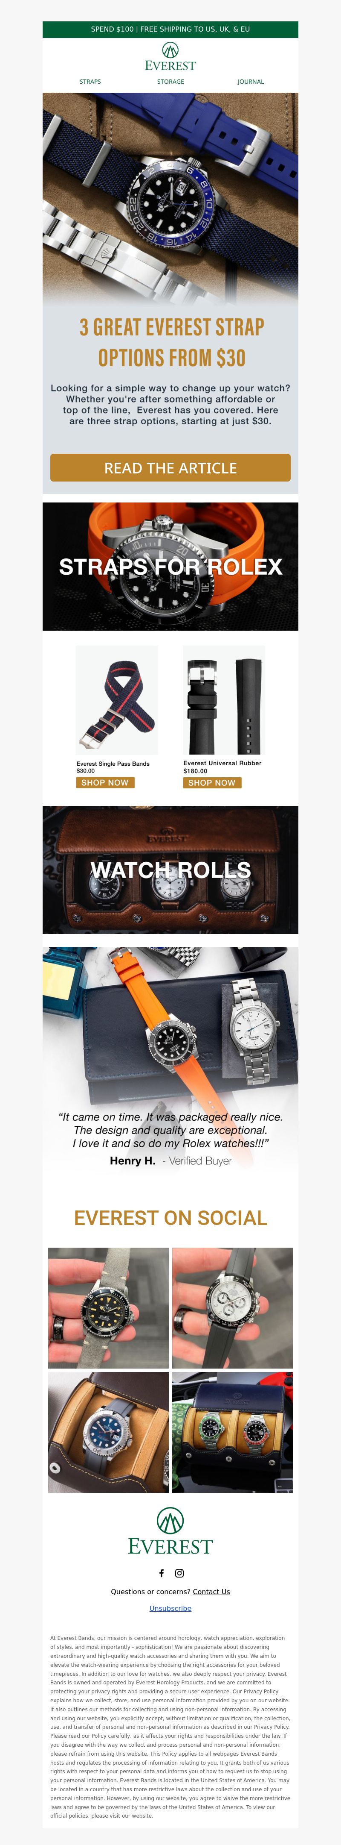Open the white chronograph watch social photo
This screenshot has height=1845, width=341.
(x=232, y=1308)
